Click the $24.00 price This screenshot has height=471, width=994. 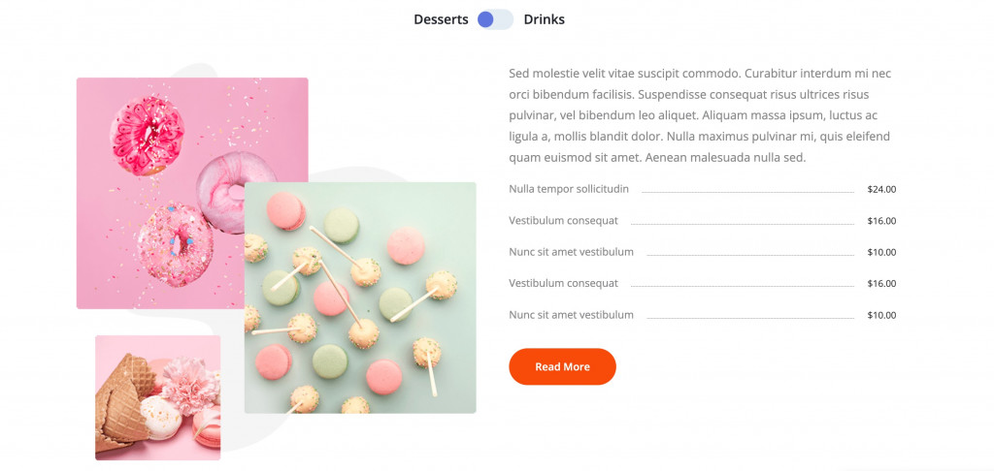click(x=881, y=189)
